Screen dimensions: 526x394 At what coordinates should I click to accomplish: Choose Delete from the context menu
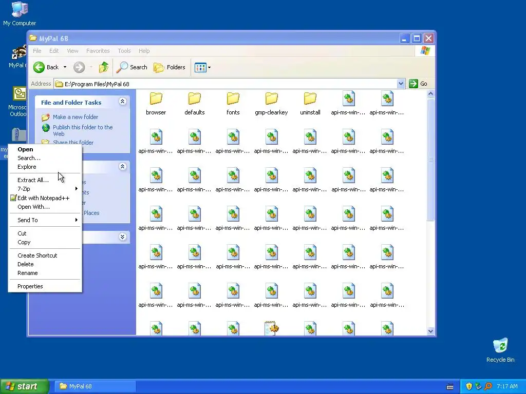45,264
